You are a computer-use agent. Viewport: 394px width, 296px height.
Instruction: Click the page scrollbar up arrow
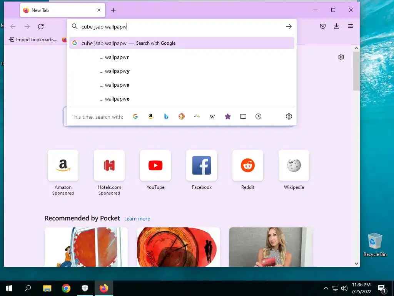pyautogui.click(x=356, y=48)
